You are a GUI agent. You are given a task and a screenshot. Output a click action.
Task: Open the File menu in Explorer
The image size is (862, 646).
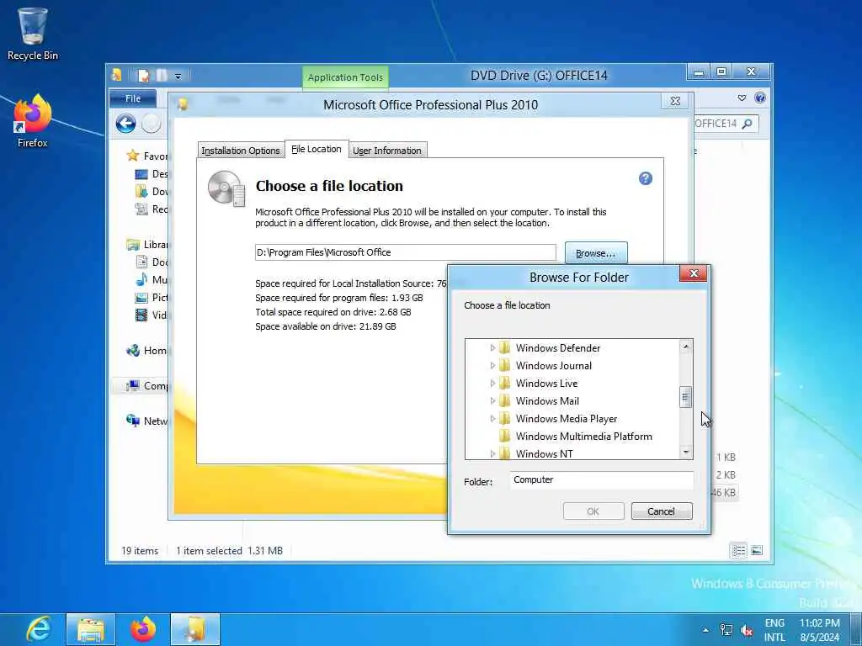(133, 98)
